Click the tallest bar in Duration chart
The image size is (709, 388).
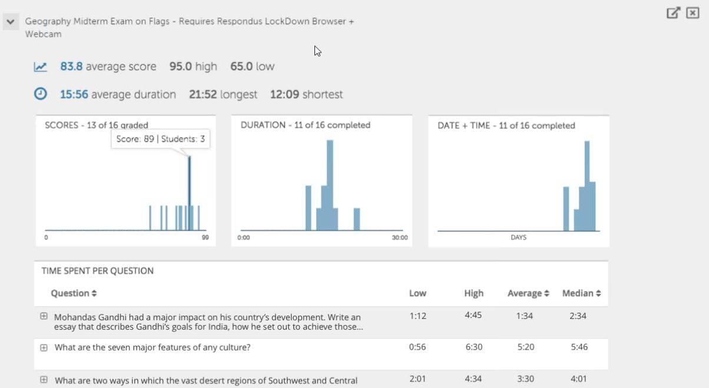pyautogui.click(x=330, y=185)
